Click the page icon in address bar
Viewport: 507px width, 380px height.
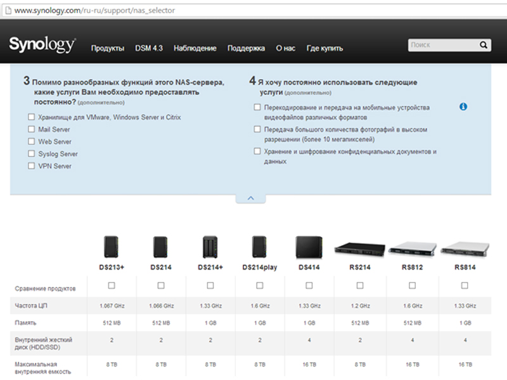pos(8,10)
